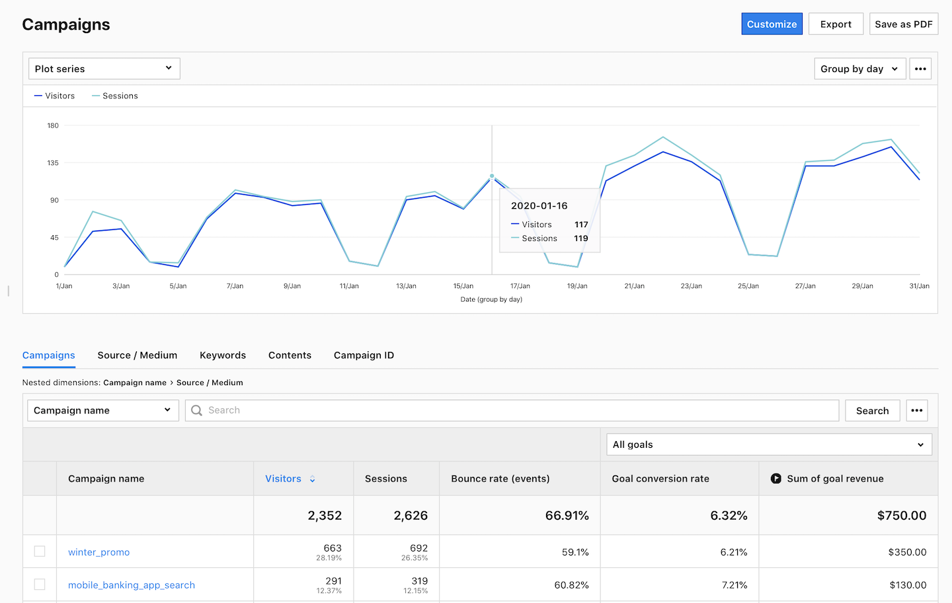Click the Sessions column header
This screenshot has width=952, height=603.
(x=386, y=479)
